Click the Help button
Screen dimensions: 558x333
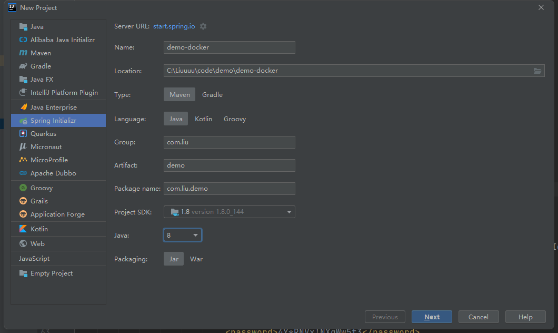[525, 317]
